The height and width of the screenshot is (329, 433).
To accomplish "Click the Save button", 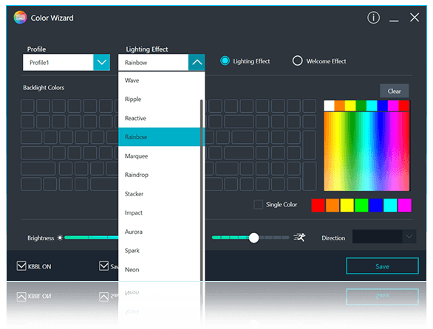I will pos(382,266).
